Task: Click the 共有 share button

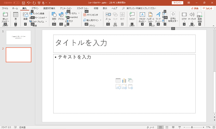Action: (x=195, y=8)
